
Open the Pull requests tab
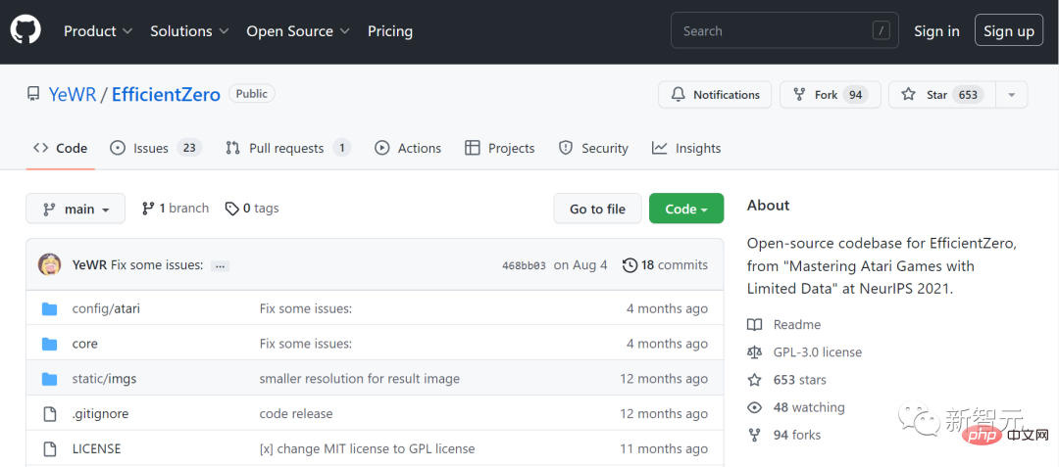click(286, 148)
